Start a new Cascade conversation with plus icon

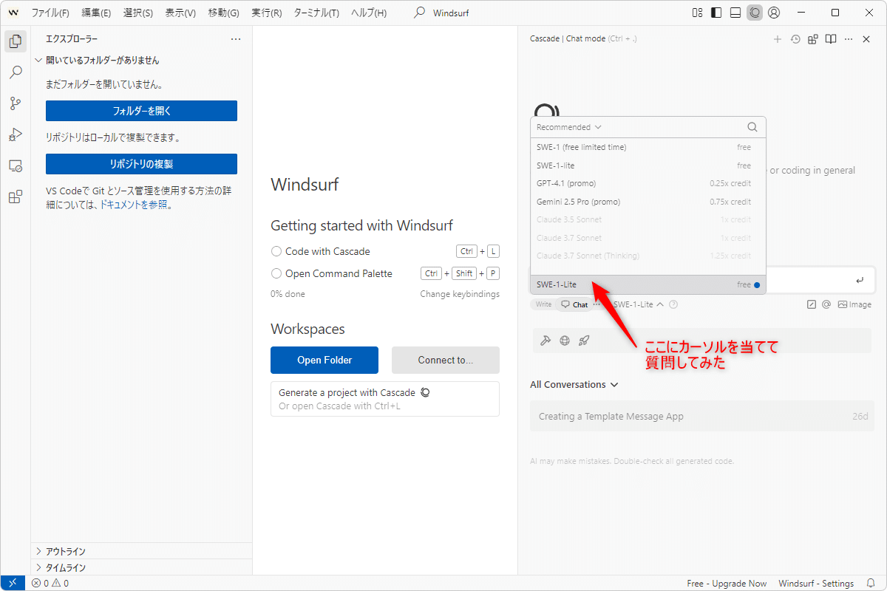coord(777,39)
